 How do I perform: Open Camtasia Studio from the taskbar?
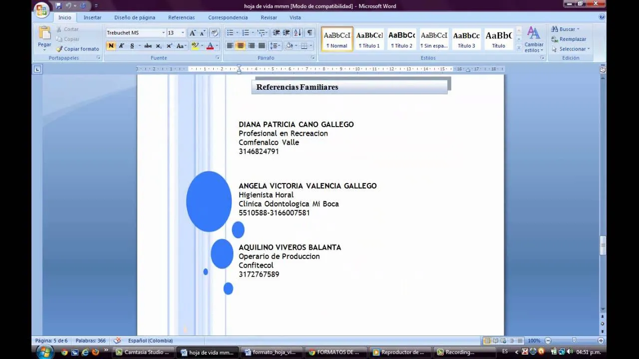[142, 352]
